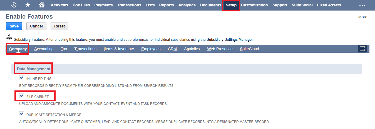This screenshot has height=129, width=375.
Task: Switch to the Transactions subtab
Action: click(85, 49)
